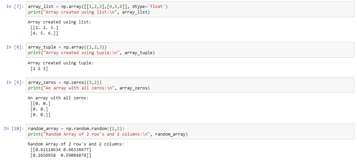Image resolution: width=357 pixels, height=161 pixels.
Task: Click the In [7] code cell input
Action: (190, 9)
